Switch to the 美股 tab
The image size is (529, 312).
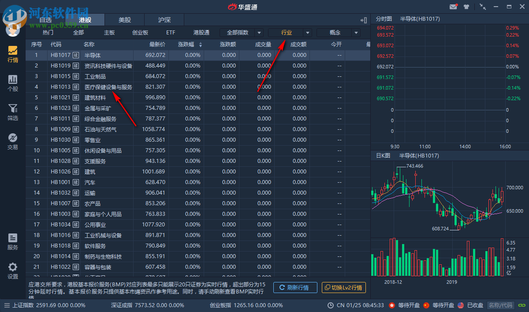click(124, 19)
